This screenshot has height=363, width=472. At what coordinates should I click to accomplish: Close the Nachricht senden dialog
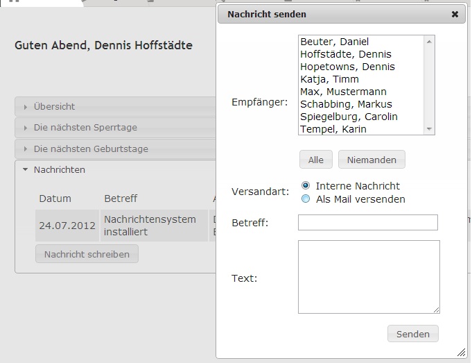click(x=455, y=14)
